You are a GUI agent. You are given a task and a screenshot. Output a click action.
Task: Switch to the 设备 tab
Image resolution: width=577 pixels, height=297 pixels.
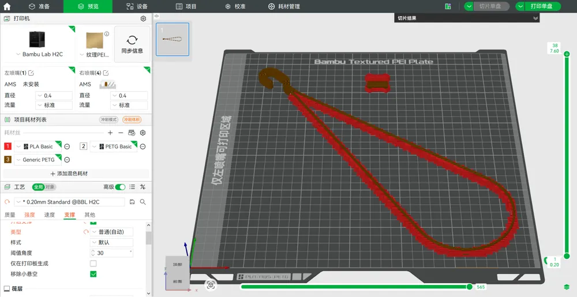(137, 6)
